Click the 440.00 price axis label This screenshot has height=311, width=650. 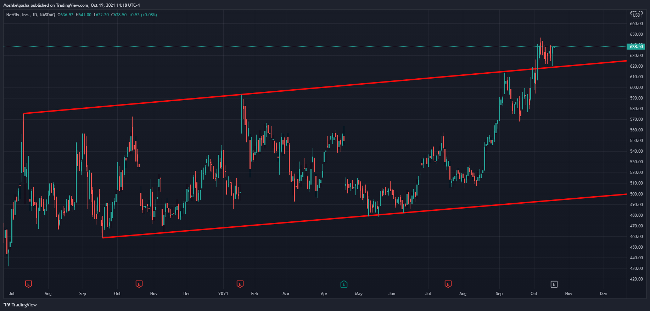tap(637, 258)
